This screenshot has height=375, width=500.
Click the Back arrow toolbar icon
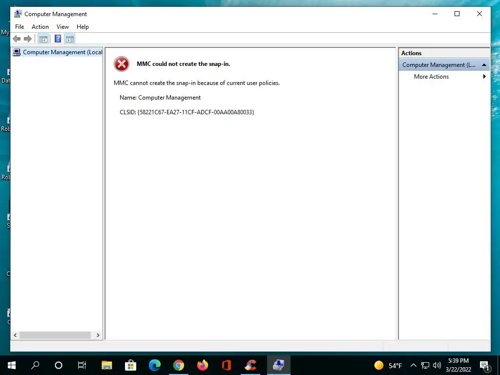point(17,39)
